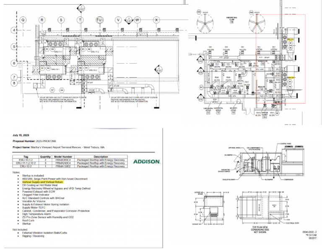Click tag cell 'ERU-10-1,2'
Screen dimensions: 322x249
pos(26,160)
